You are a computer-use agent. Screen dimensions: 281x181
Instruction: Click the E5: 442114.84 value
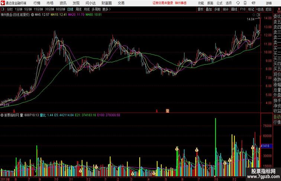(x=64, y=115)
